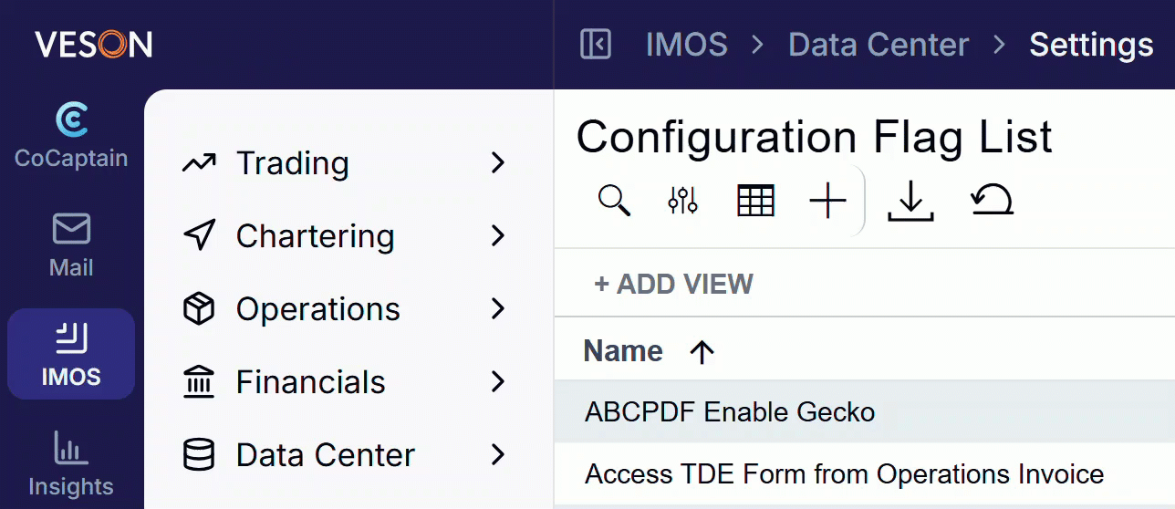1175x509 pixels.
Task: Select the IMOS sidebar item
Action: coord(71,354)
